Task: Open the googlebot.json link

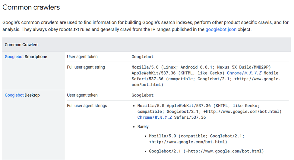Action: pos(221,30)
